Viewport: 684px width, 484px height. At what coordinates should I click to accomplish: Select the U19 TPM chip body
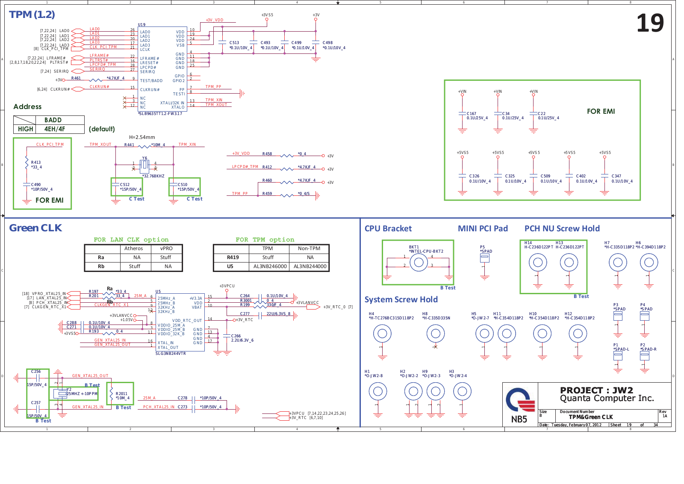pos(162,69)
